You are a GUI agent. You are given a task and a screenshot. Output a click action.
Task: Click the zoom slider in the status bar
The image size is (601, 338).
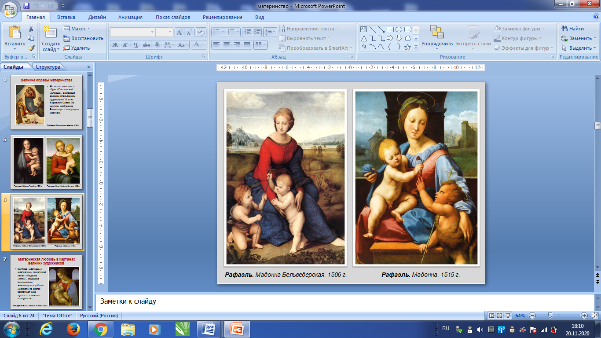pos(550,316)
